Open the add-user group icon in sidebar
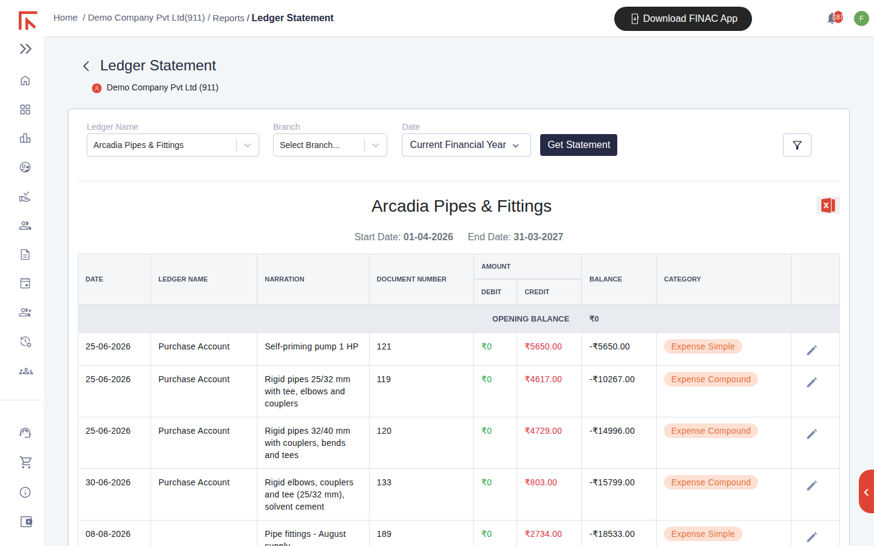The width and height of the screenshot is (874, 546). pos(25,312)
